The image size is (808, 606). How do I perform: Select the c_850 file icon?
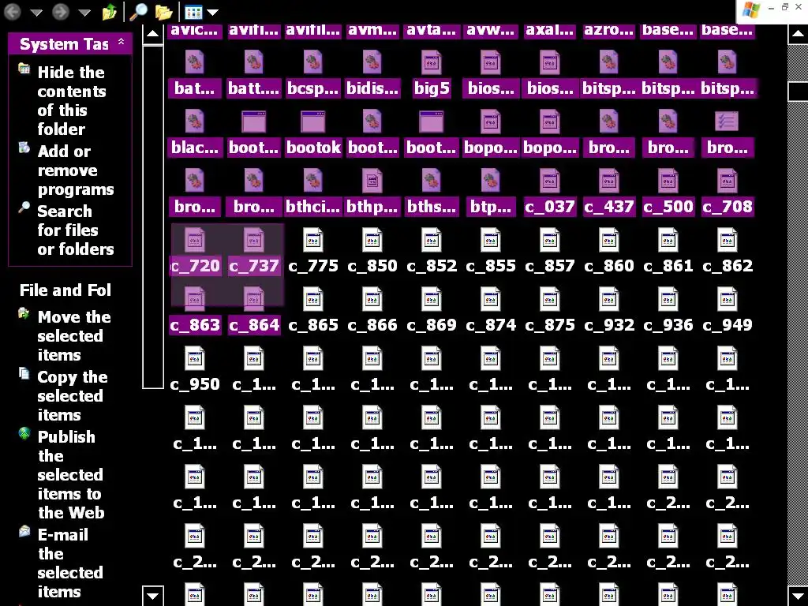(x=372, y=240)
